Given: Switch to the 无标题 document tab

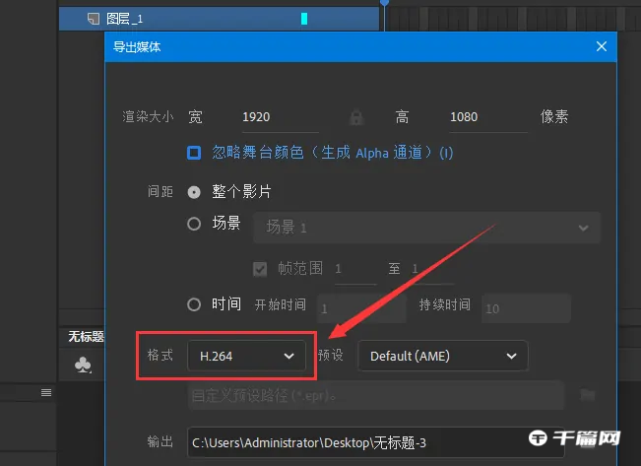Looking at the screenshot, I should click(86, 337).
